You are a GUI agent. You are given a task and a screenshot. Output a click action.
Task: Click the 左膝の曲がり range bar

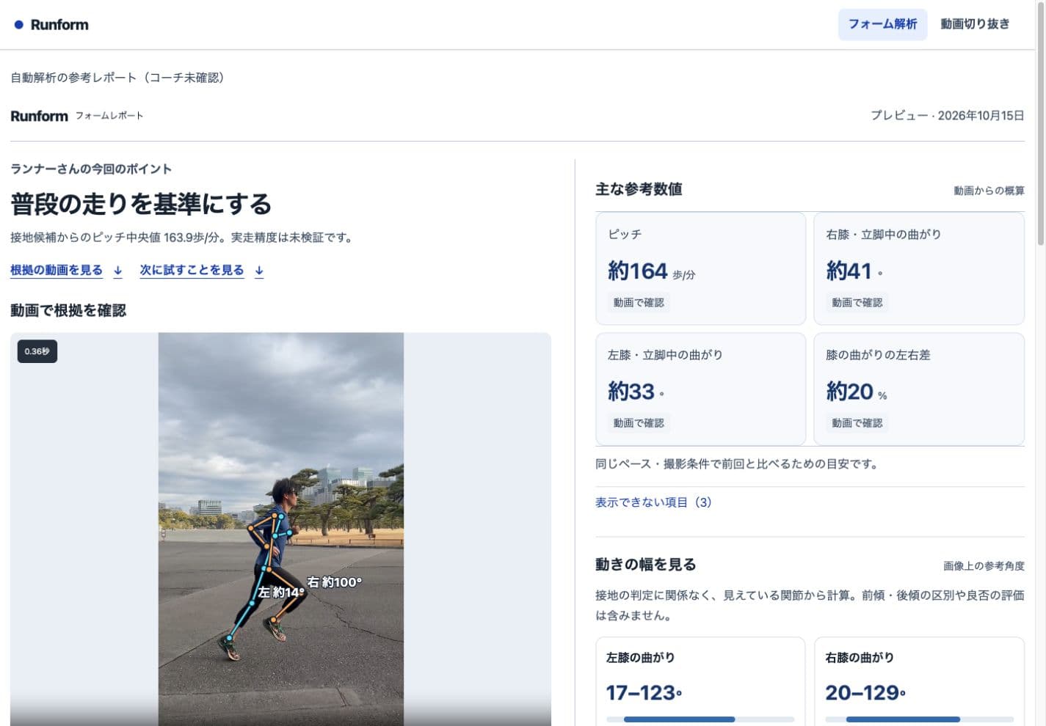pos(700,719)
